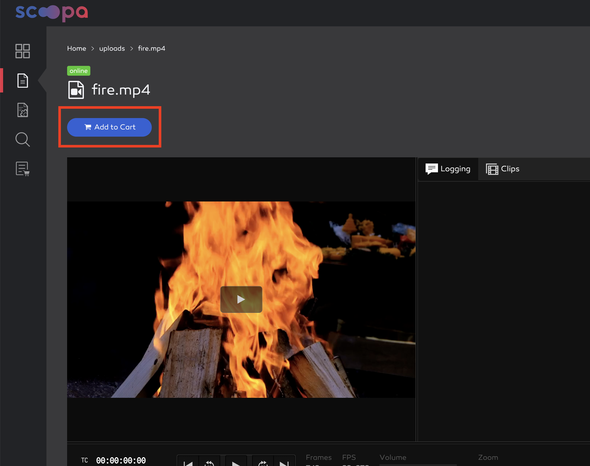Click the FPS label
590x466 pixels.
click(349, 457)
